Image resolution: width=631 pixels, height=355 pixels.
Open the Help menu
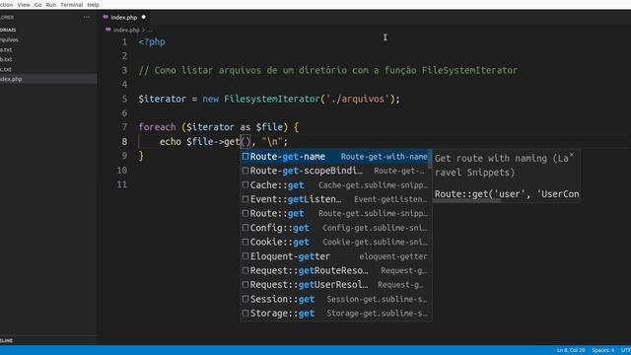coord(93,5)
